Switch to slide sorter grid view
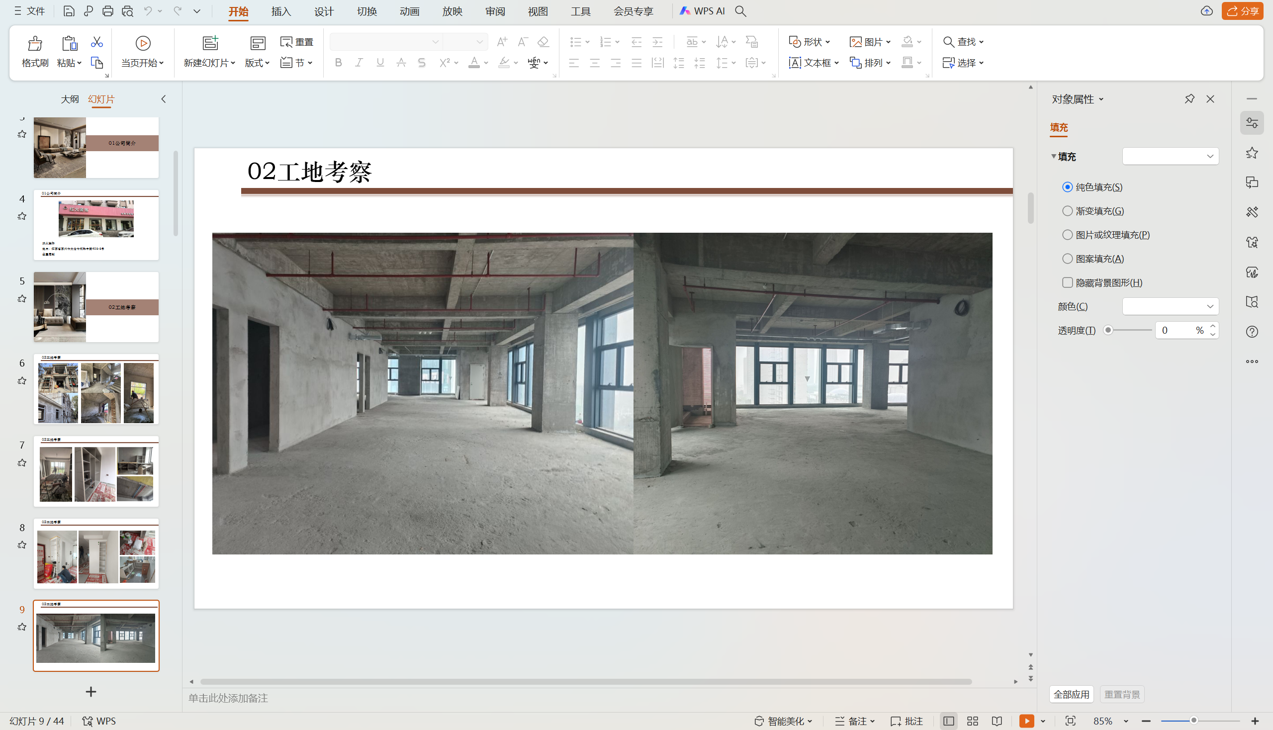This screenshot has height=730, width=1273. click(972, 721)
